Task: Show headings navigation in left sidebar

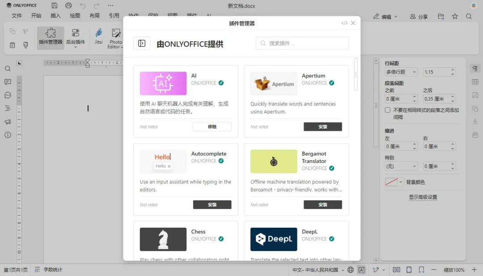Action: point(8,108)
